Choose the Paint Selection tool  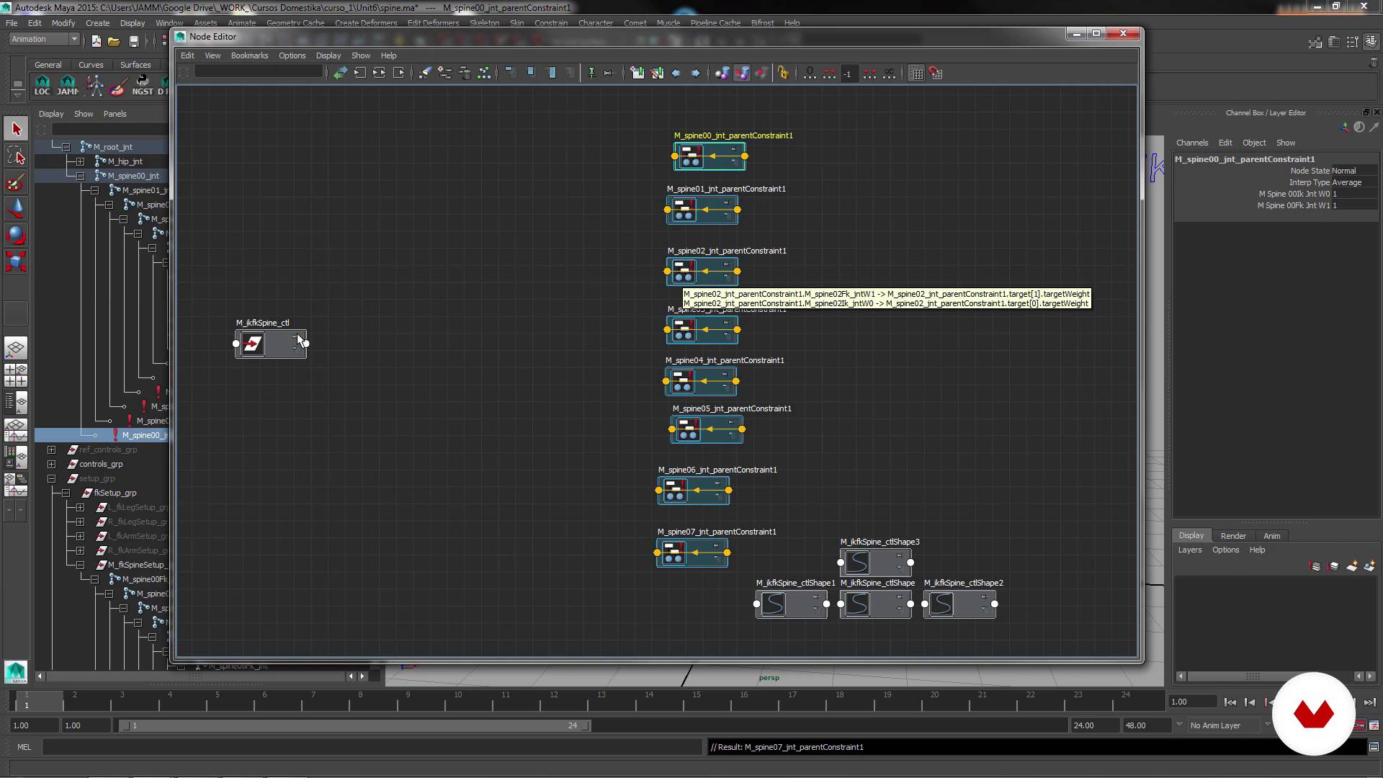(x=16, y=182)
